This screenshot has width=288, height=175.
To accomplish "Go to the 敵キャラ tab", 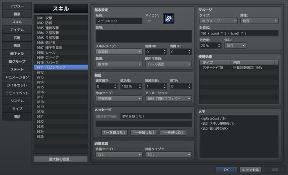I will pos(17,53).
